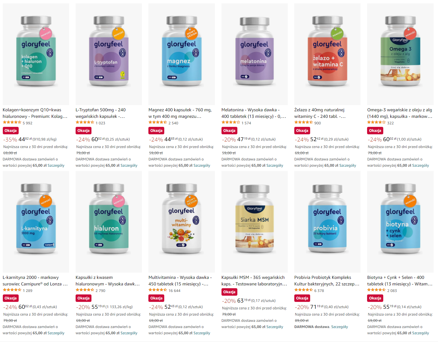Click the 60,02 zł price of L-karnityna
Image resolution: width=438 pixels, height=342 pixels.
25,307
